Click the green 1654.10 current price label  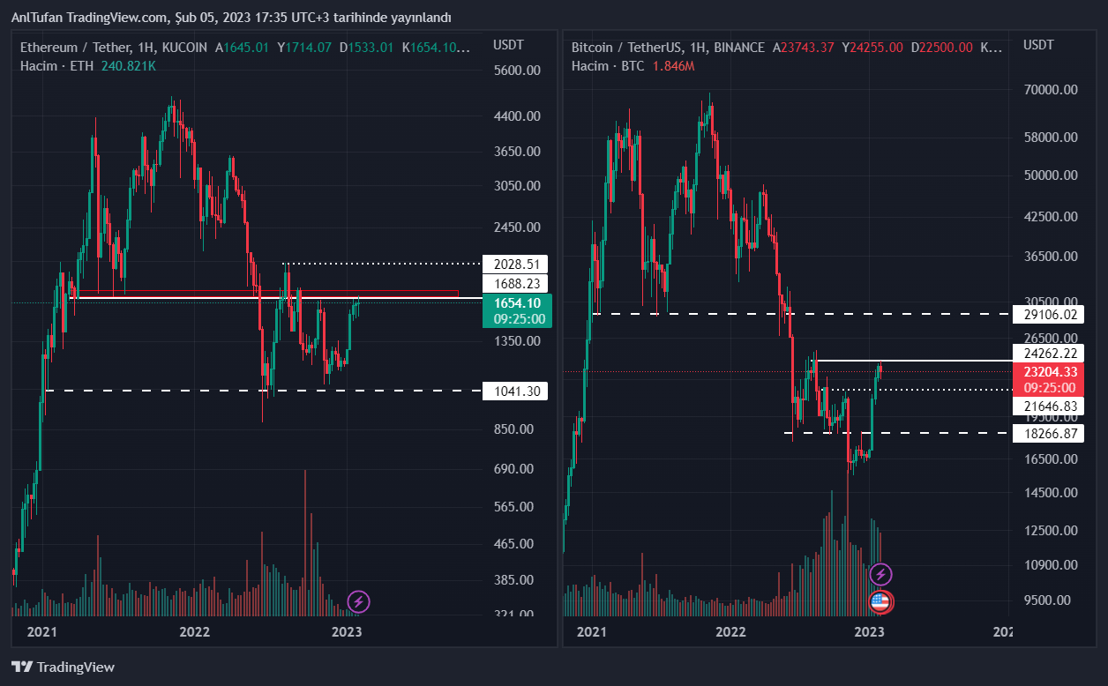516,310
